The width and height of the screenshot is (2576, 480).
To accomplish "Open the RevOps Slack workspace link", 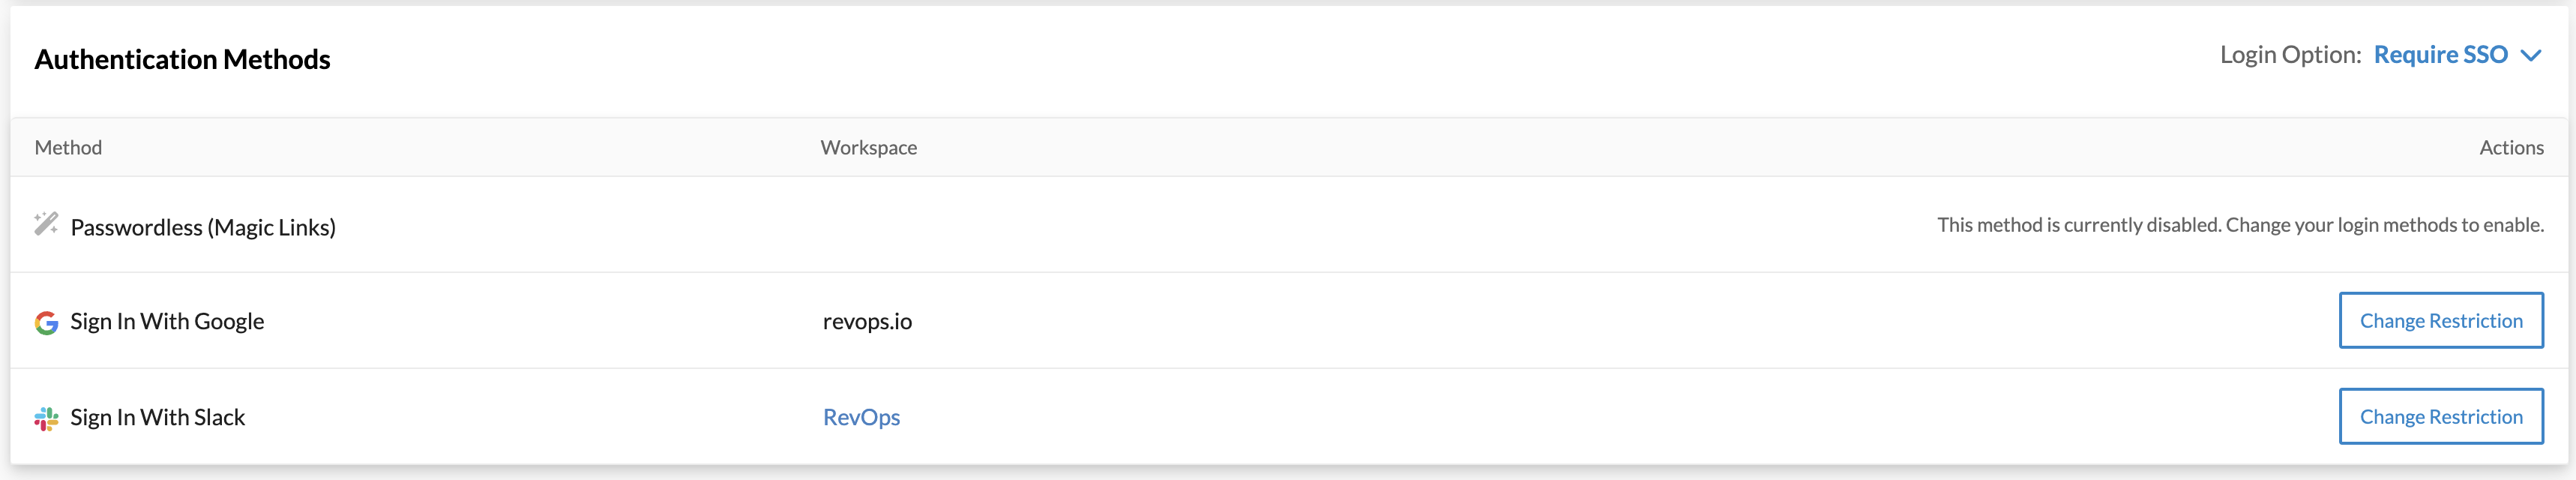I will 861,417.
